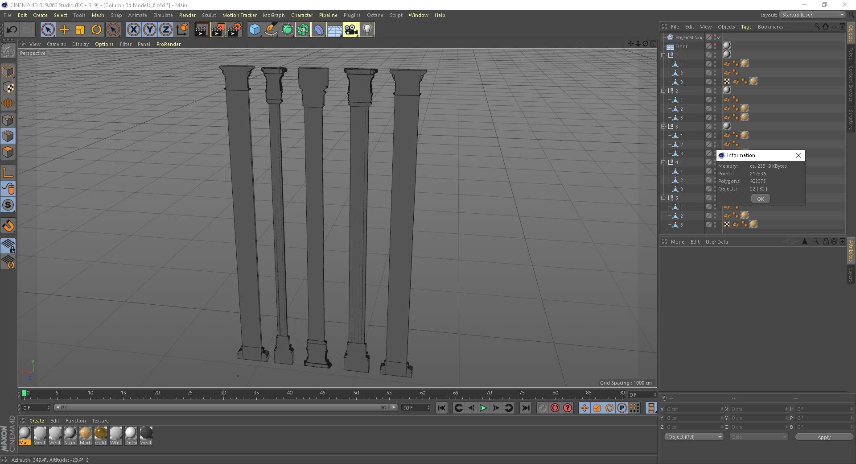Render the active view
The height and width of the screenshot is (464, 856).
click(x=202, y=30)
